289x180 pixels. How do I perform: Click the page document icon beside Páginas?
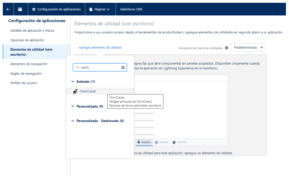[x=91, y=9]
